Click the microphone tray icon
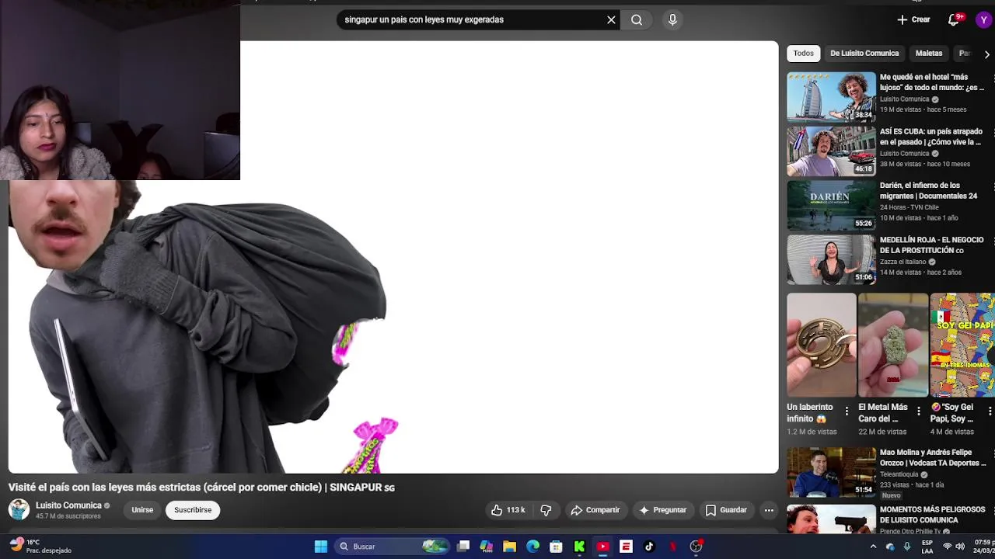Screen dimensions: 995x559 [906, 547]
